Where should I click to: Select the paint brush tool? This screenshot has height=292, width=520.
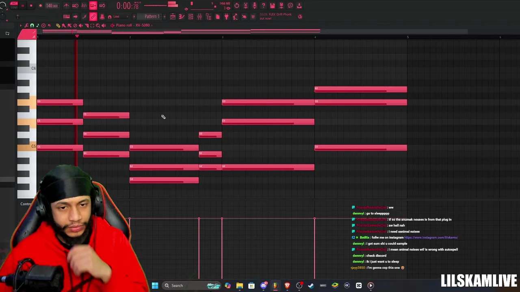pos(64,25)
